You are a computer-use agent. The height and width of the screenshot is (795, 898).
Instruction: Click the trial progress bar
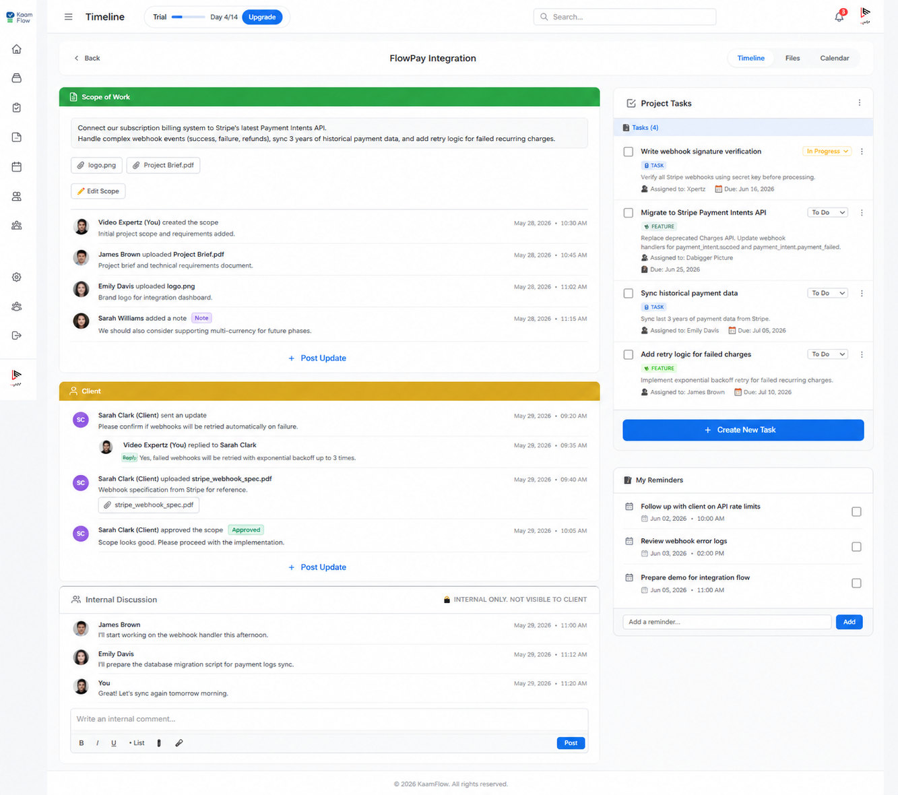(188, 17)
